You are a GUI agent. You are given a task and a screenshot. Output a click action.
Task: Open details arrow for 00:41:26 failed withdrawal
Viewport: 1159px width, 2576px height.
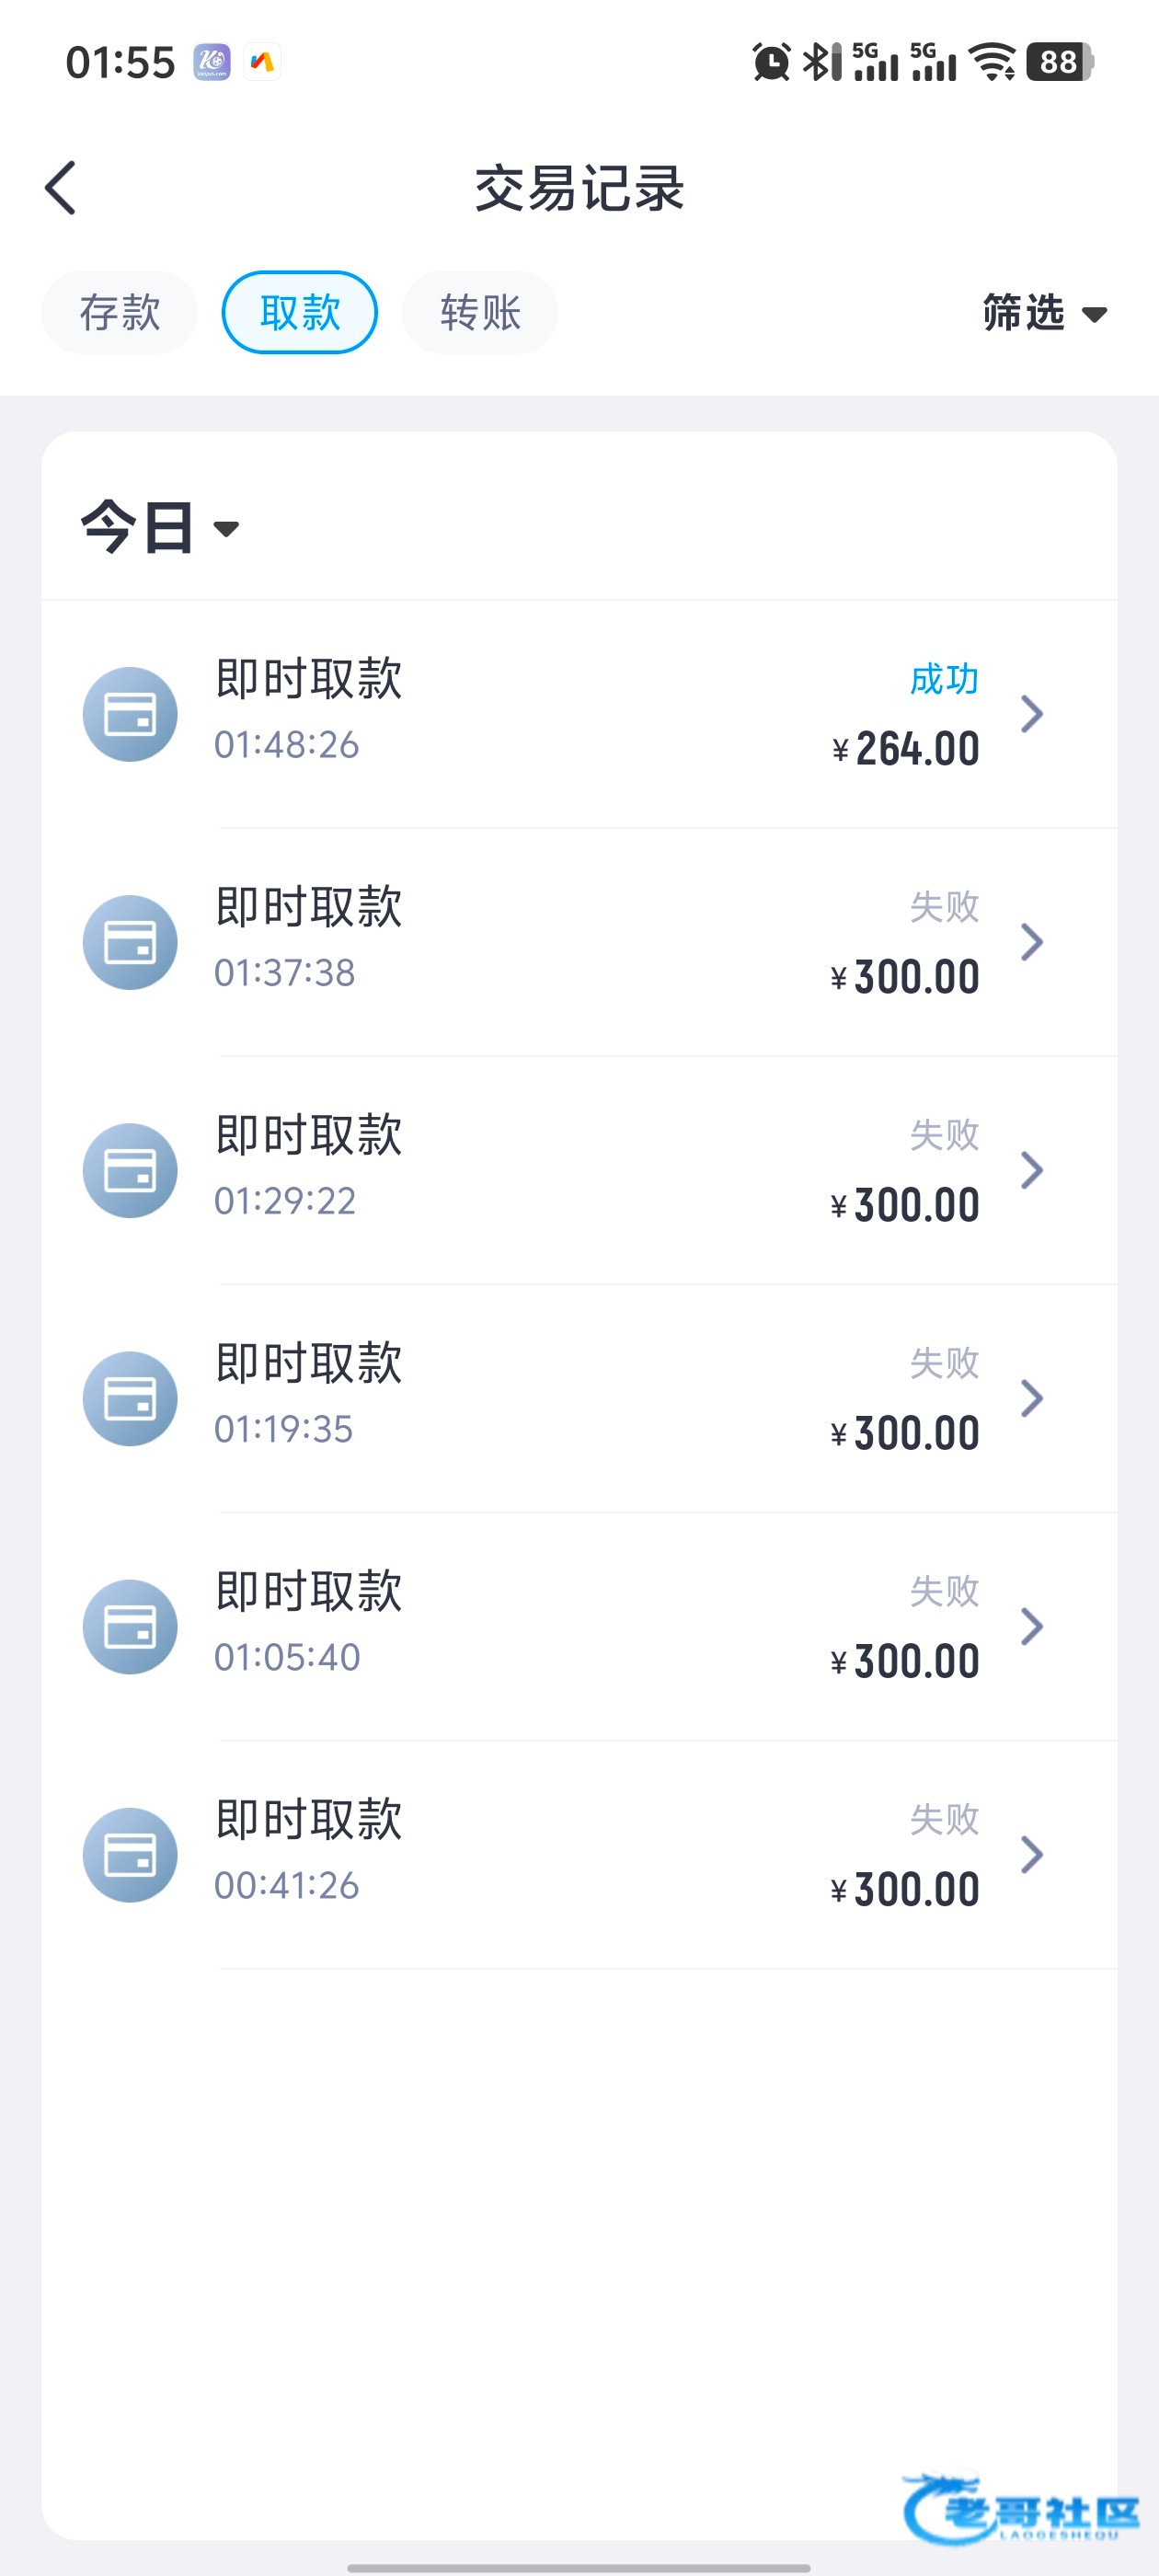1032,1854
